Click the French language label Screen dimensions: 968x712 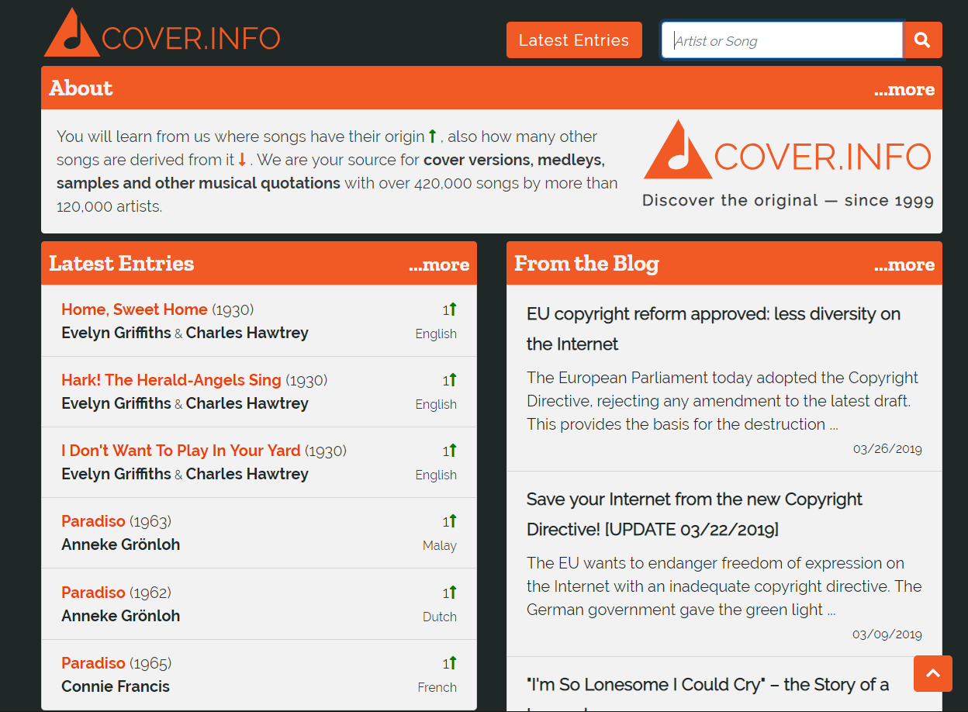[437, 688]
